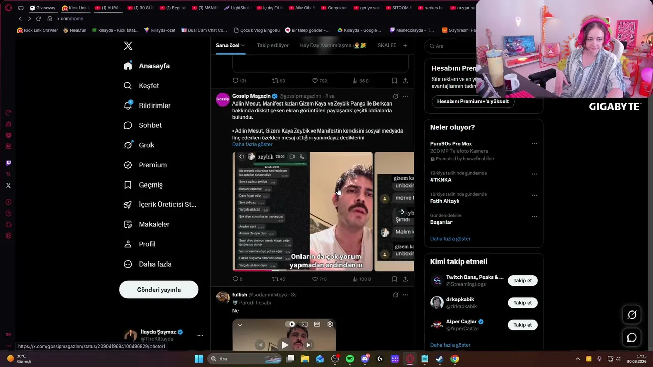Click Hesabını Premium+'a yükselt button
Viewport: 653px width, 367px height.
pyautogui.click(x=473, y=101)
